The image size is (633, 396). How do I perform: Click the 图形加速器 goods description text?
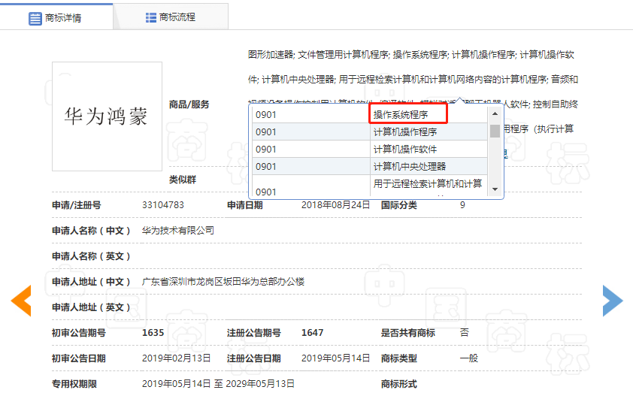(x=271, y=54)
